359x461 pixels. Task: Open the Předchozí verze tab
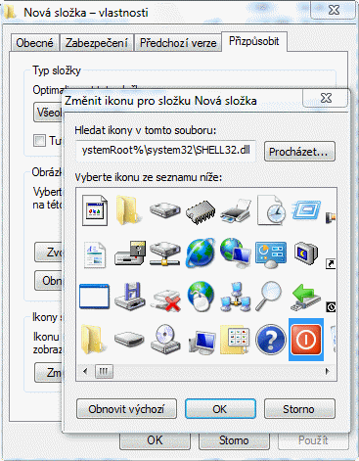[x=178, y=43]
